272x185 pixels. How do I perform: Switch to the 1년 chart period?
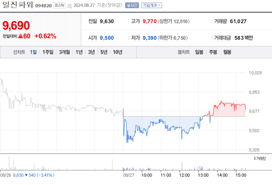pyautogui.click(x=79, y=52)
